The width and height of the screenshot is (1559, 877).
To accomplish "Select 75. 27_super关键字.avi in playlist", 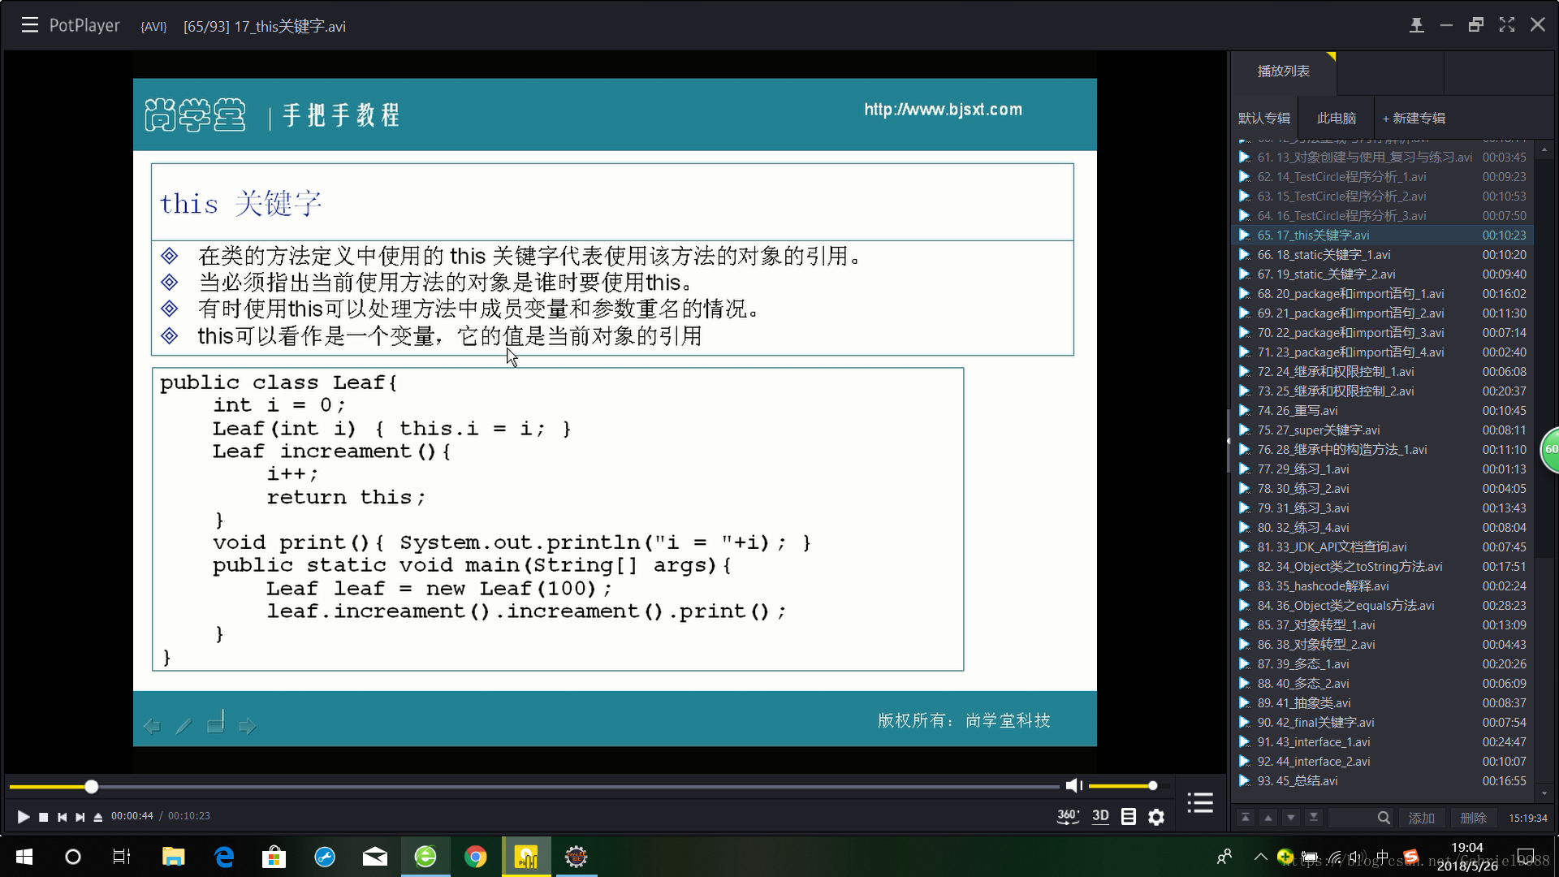I will click(x=1382, y=430).
